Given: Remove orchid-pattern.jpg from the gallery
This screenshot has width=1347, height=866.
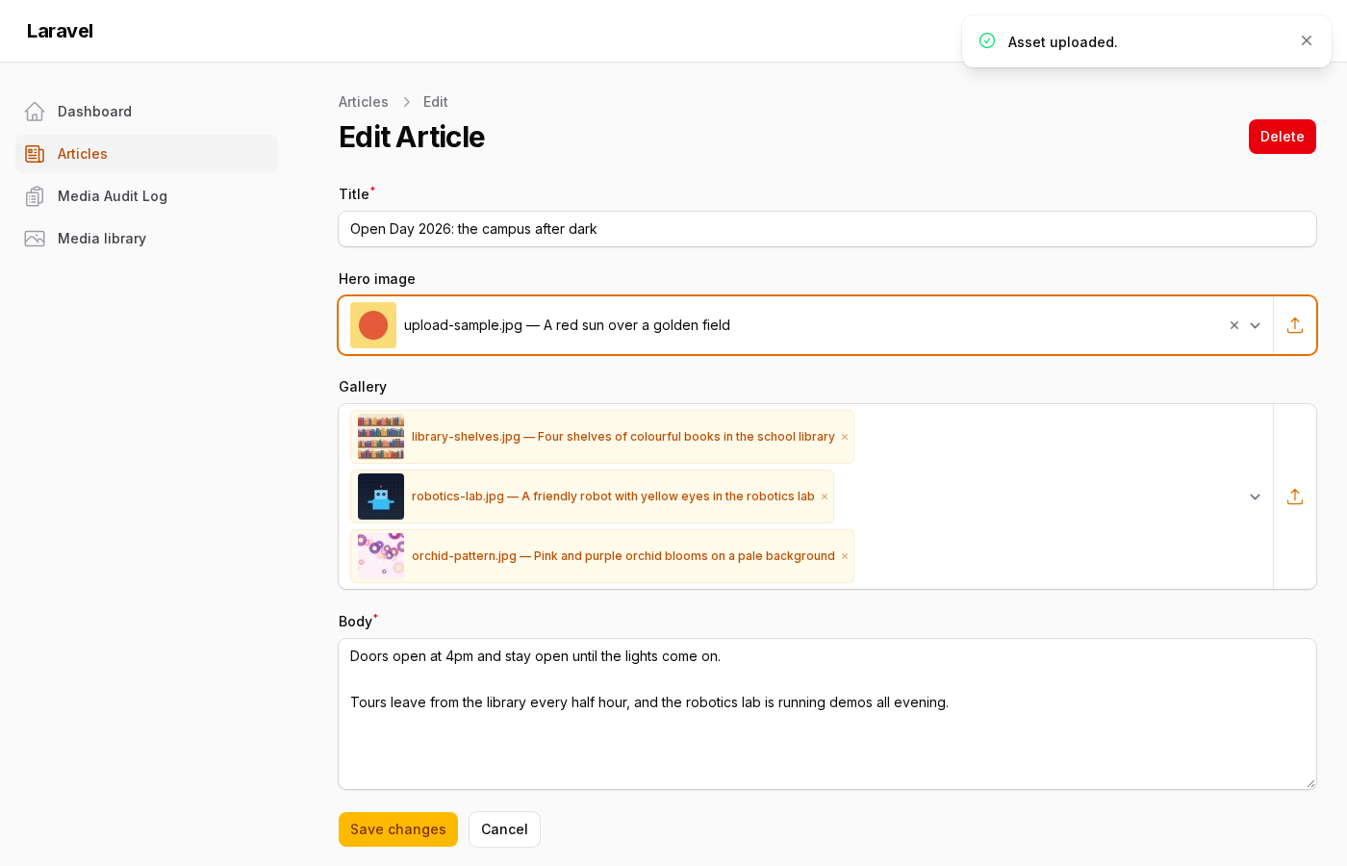Looking at the screenshot, I should [845, 556].
